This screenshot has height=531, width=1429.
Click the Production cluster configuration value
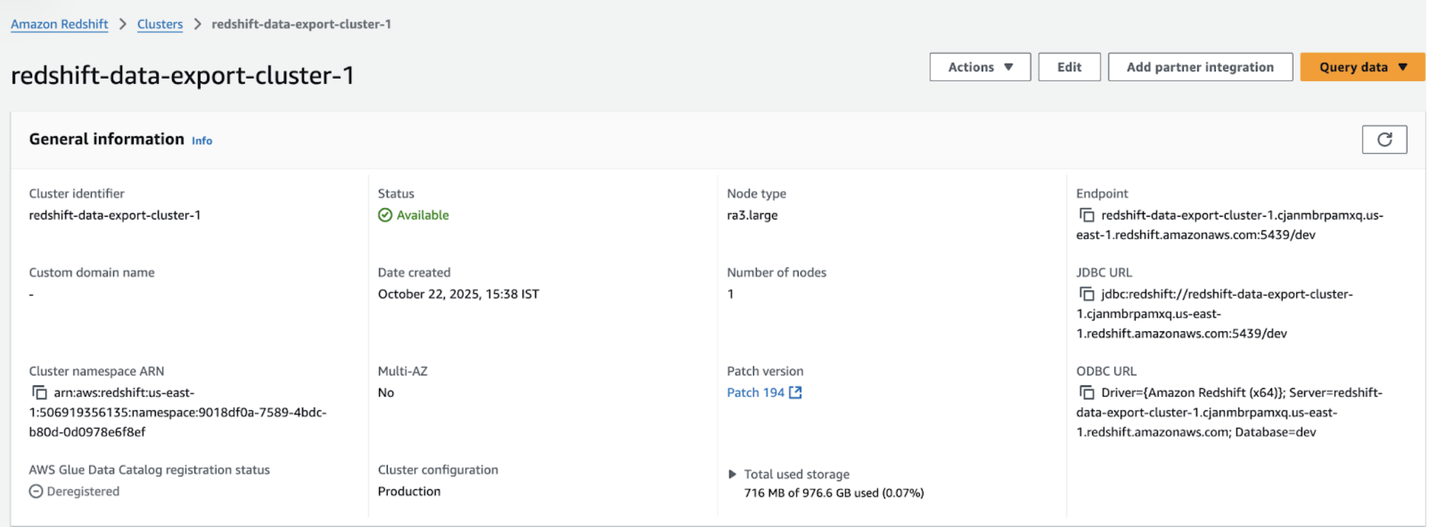409,492
